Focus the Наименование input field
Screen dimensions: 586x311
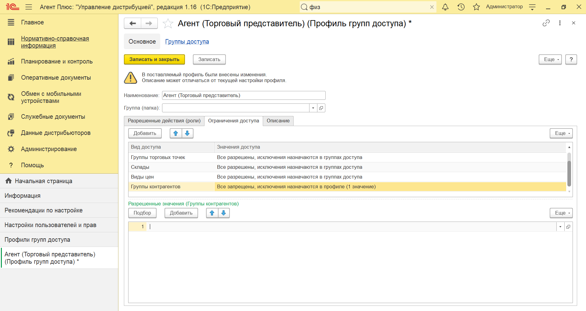[x=244, y=96]
